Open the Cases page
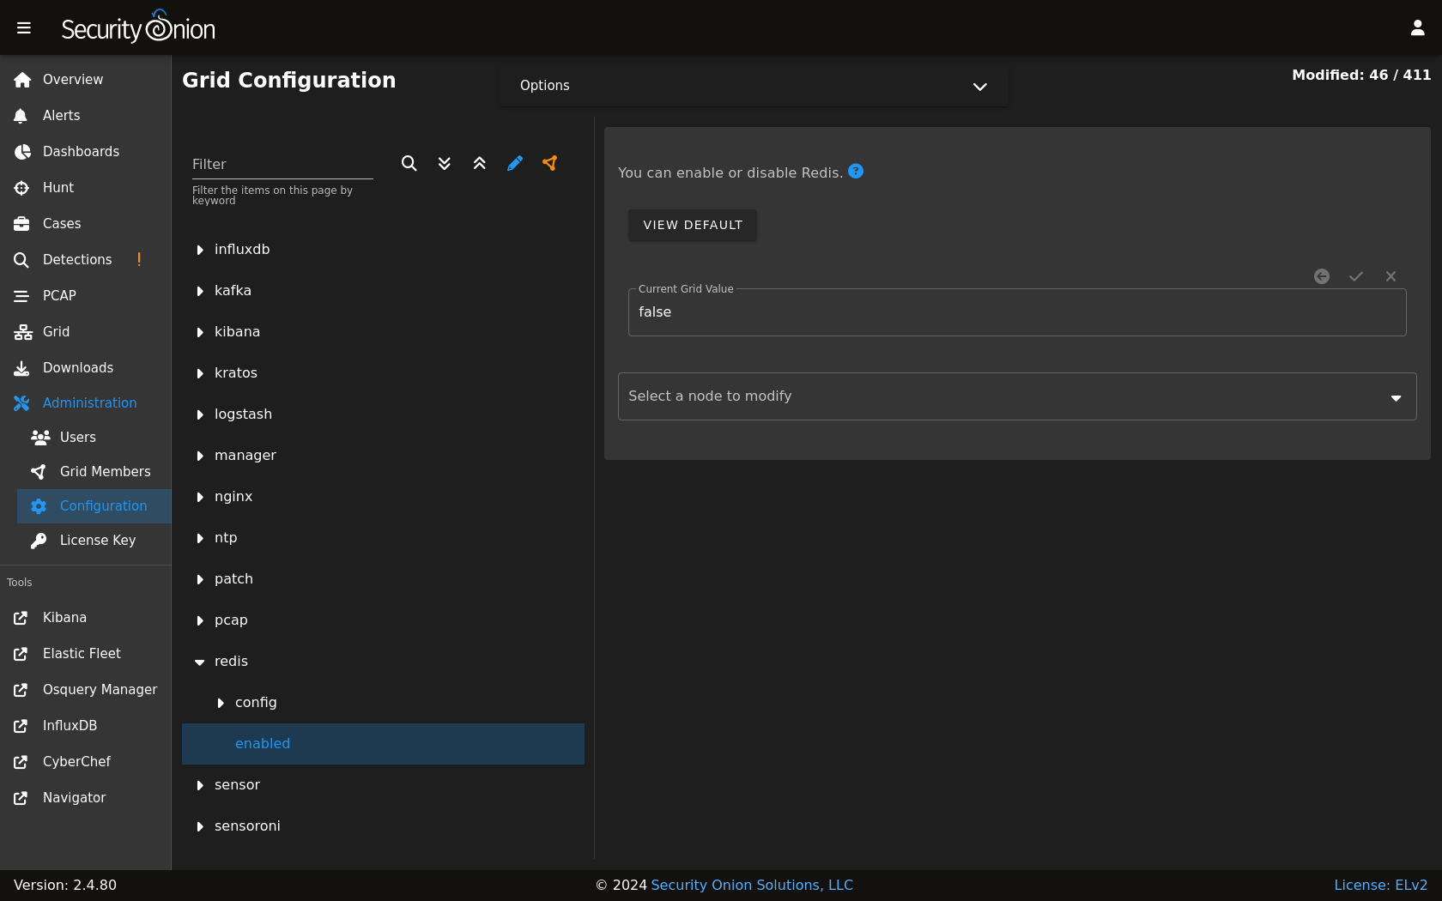The width and height of the screenshot is (1442, 901). (86, 224)
